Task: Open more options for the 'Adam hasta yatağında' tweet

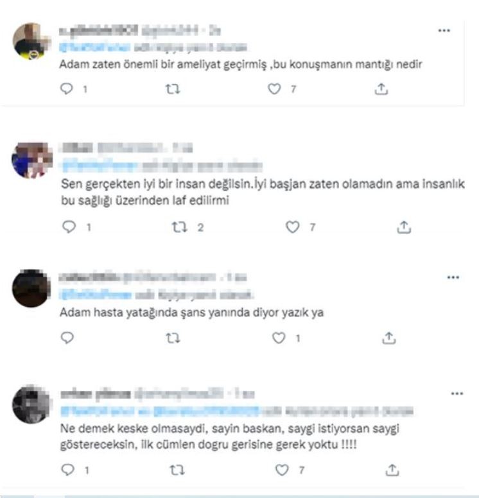Action: click(x=453, y=278)
